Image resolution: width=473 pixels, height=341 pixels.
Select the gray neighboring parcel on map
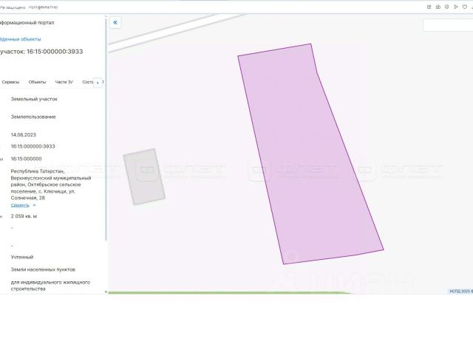144,177
